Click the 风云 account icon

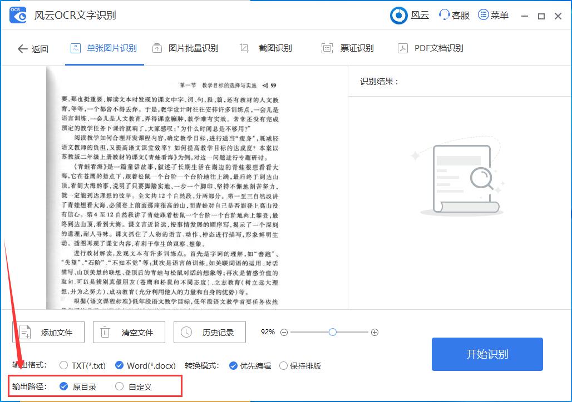coord(398,16)
